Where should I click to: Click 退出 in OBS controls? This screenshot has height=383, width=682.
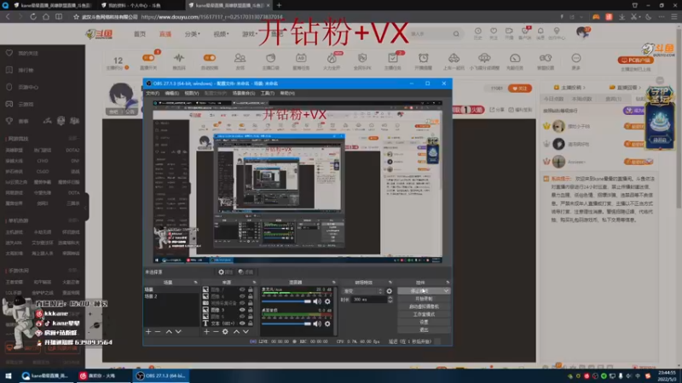click(424, 329)
